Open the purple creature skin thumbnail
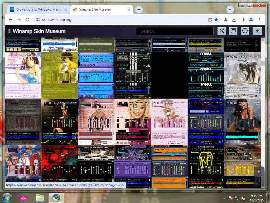This screenshot has width=270, height=203. point(133,166)
